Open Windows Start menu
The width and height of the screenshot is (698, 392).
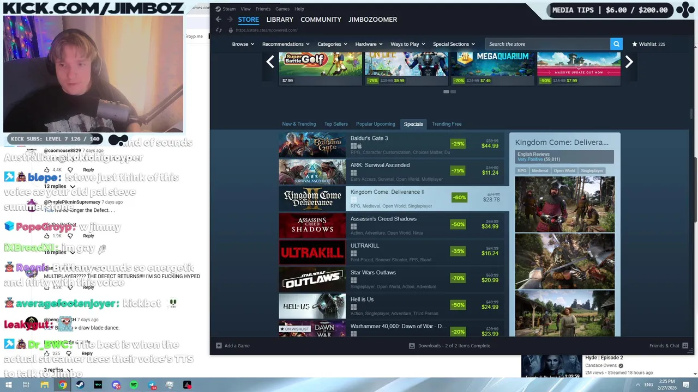coord(8,385)
